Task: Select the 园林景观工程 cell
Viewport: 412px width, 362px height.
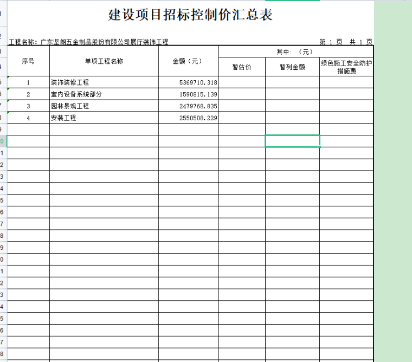Action: [104, 106]
